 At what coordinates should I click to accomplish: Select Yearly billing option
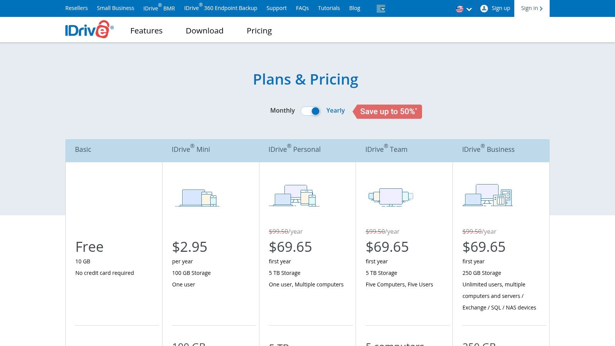tap(335, 111)
